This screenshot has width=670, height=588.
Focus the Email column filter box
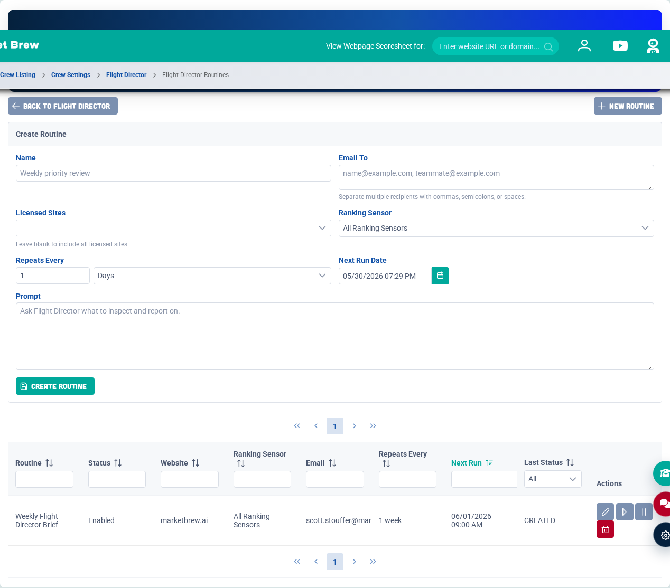point(335,479)
